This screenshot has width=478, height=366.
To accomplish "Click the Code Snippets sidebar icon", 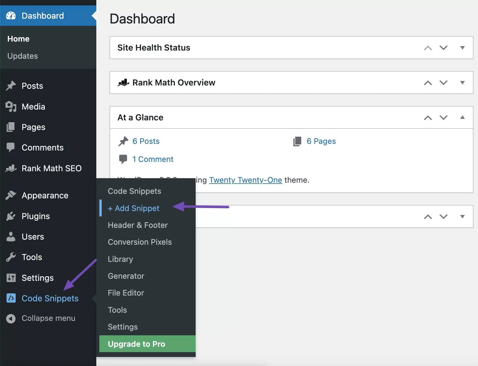I will (x=11, y=298).
